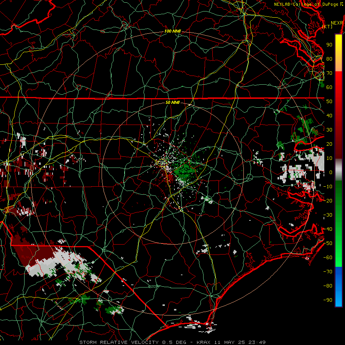Viewport: 345px width, 345px height.
Task: Click the "-50" value on the velocity scale
Action: coord(328,243)
